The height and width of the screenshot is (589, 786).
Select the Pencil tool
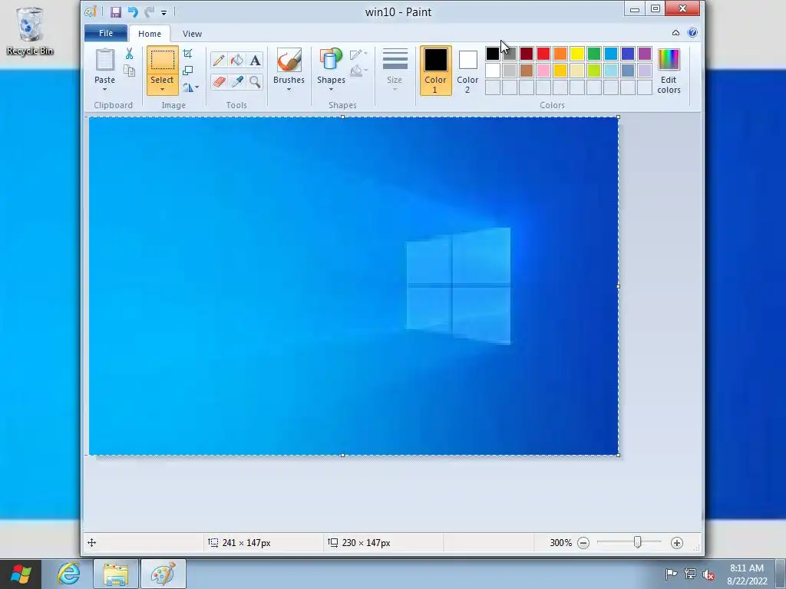[219, 61]
